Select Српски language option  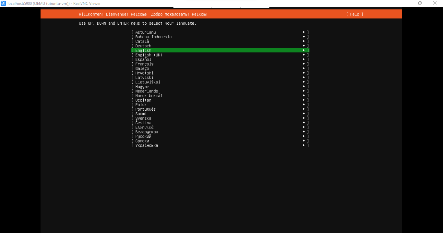[x=220, y=141]
